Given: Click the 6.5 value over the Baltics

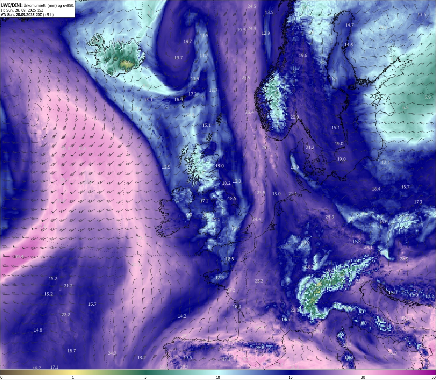Looking at the screenshot, I should [x=405, y=107].
